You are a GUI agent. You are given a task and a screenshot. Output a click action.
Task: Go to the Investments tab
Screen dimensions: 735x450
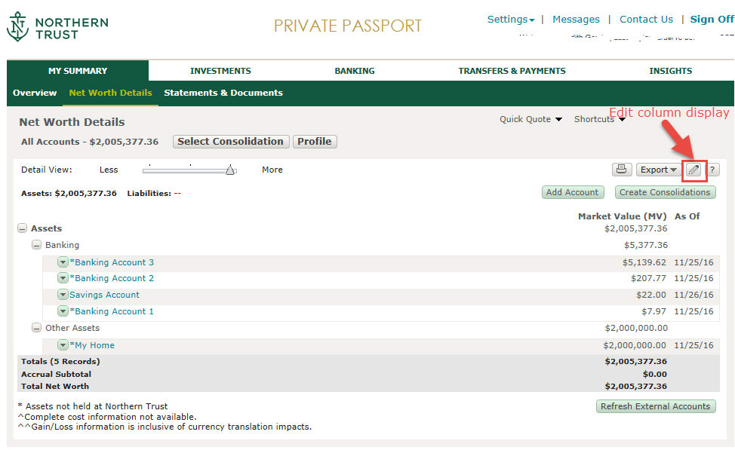(x=220, y=71)
